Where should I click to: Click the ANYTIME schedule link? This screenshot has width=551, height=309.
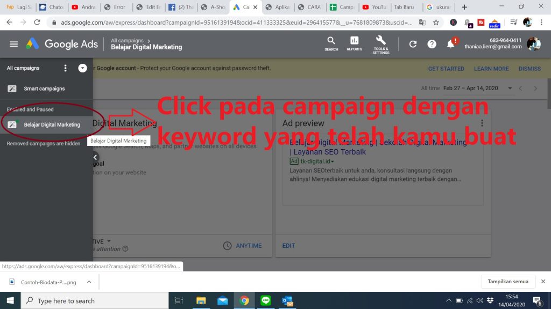pyautogui.click(x=248, y=246)
